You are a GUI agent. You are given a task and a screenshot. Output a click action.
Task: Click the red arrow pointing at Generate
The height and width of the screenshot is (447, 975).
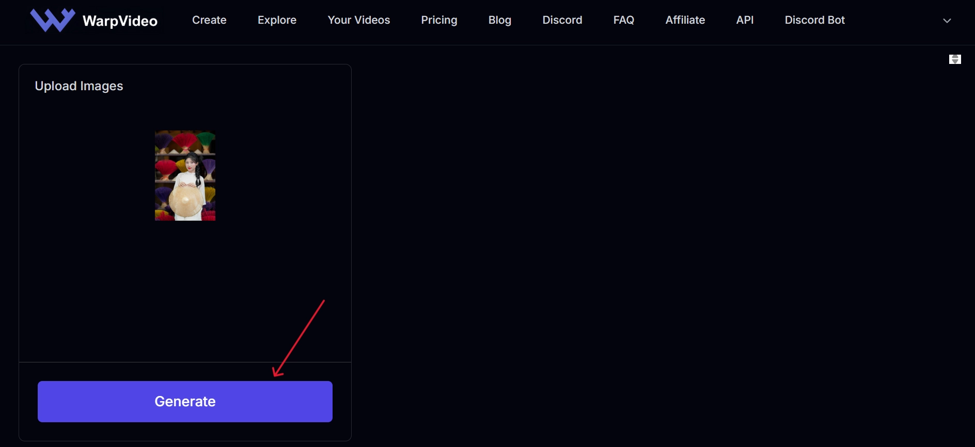click(x=298, y=338)
